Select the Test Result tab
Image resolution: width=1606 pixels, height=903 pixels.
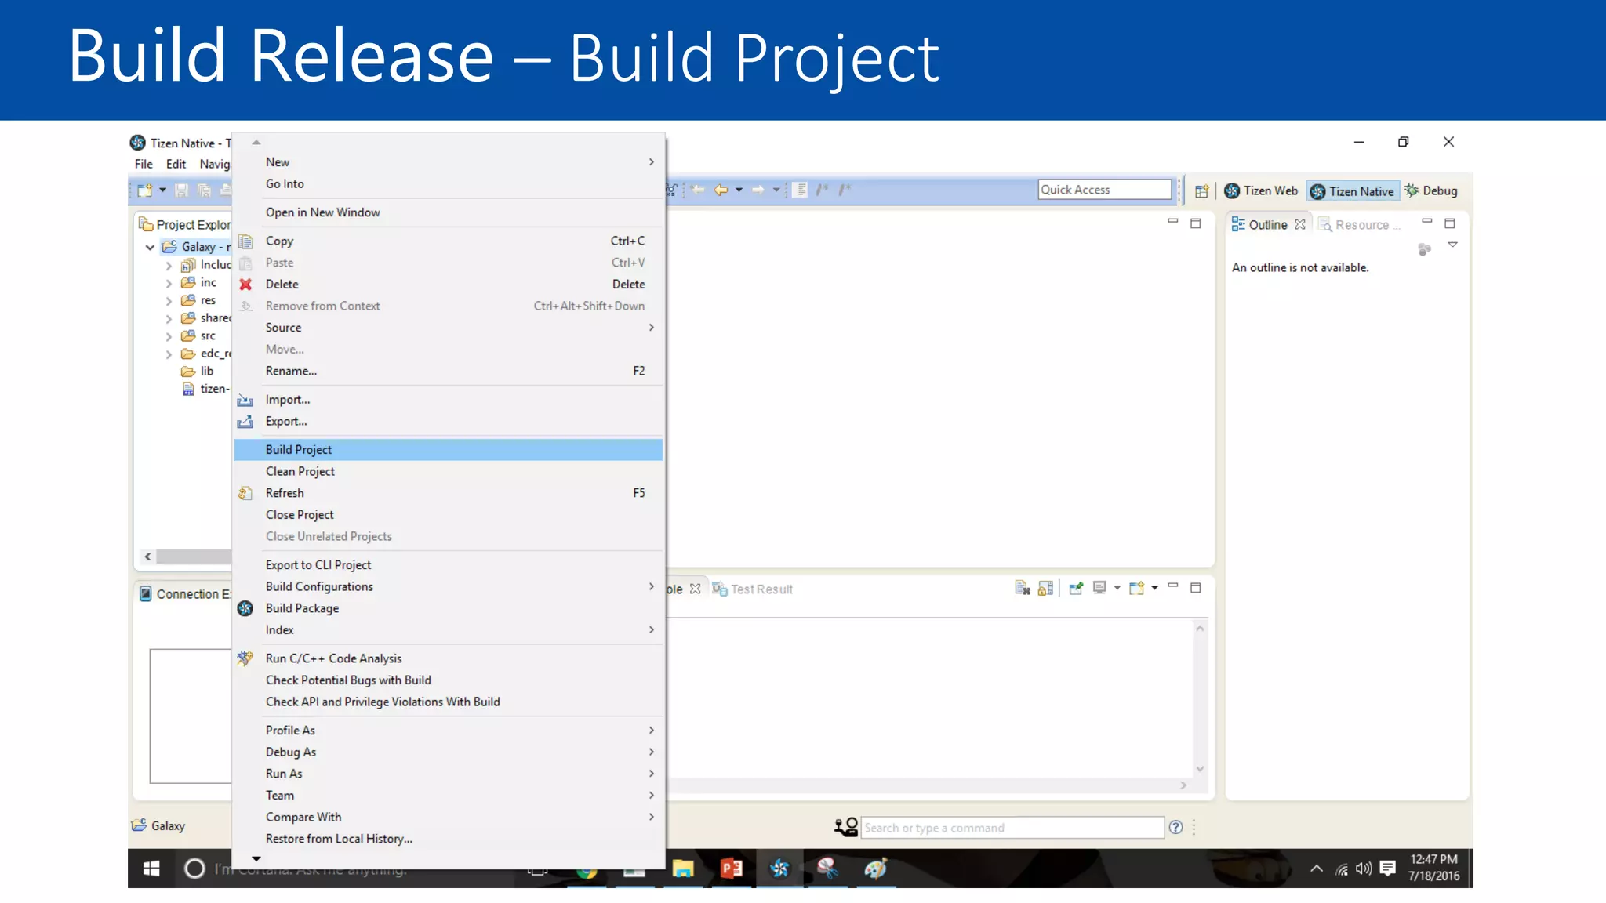(x=753, y=589)
